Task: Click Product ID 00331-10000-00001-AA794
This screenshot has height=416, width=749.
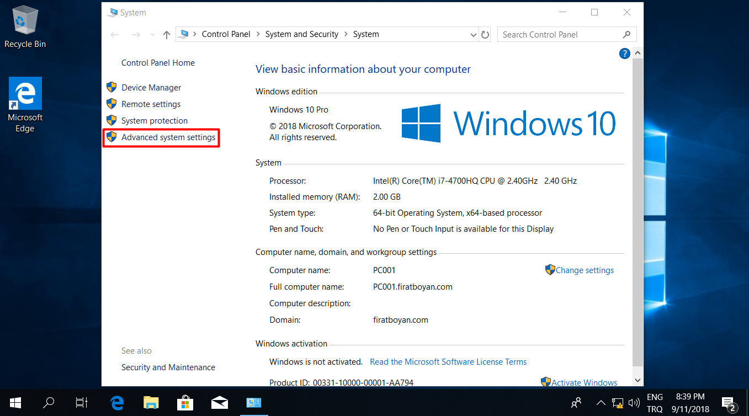Action: [x=341, y=382]
